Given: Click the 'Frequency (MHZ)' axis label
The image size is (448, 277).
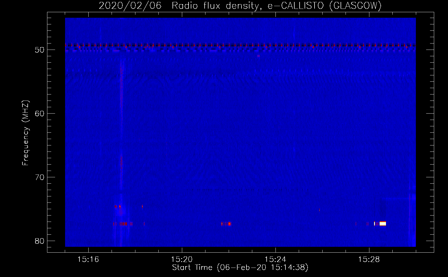Looking at the screenshot, I should click(x=25, y=133).
